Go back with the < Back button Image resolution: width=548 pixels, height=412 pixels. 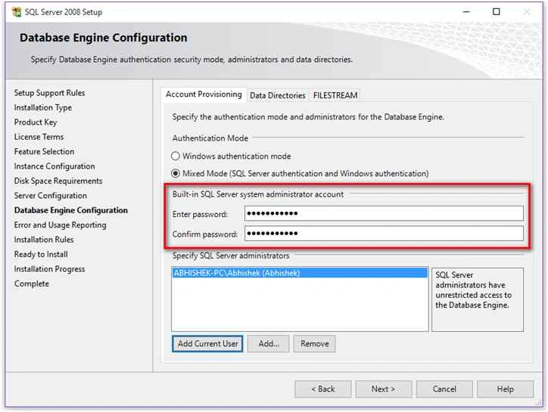(x=323, y=389)
